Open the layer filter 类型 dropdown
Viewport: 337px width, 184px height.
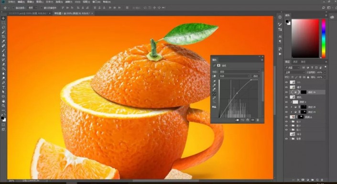tap(292, 68)
